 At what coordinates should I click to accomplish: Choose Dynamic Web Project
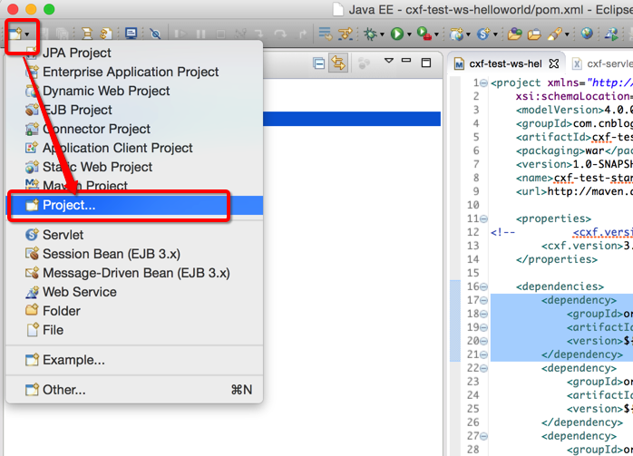[x=134, y=91]
